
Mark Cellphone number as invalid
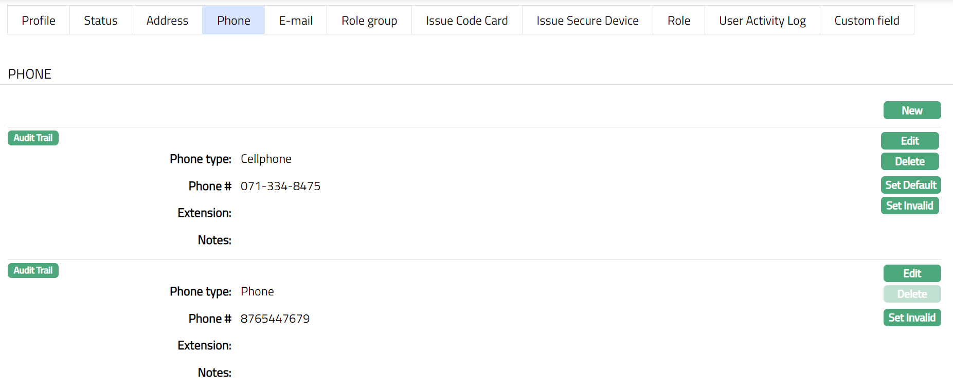(x=910, y=206)
